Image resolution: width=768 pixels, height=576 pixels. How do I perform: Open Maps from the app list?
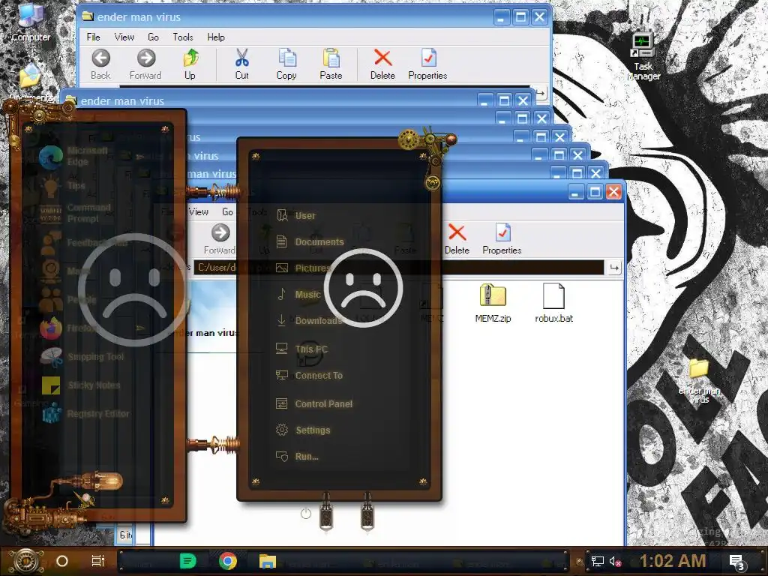64,271
